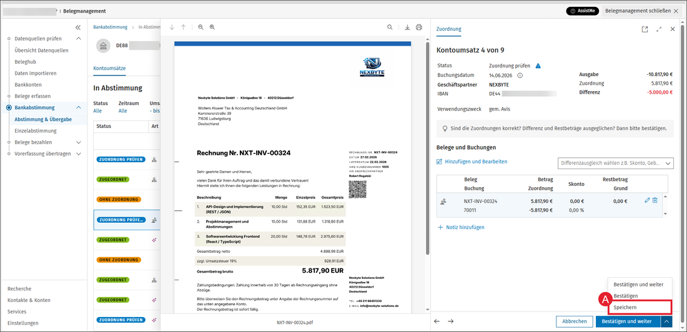Download the invoice PDF

[407, 27]
